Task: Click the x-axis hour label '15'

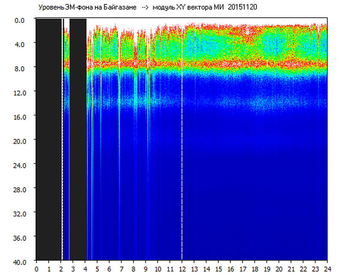Action: tap(218, 269)
